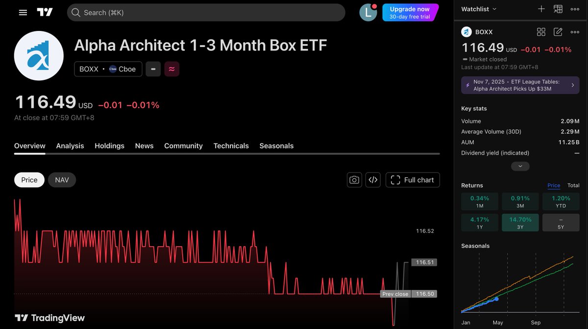This screenshot has height=329, width=588.
Task: Click the edit note icon for BOXX
Action: (558, 32)
